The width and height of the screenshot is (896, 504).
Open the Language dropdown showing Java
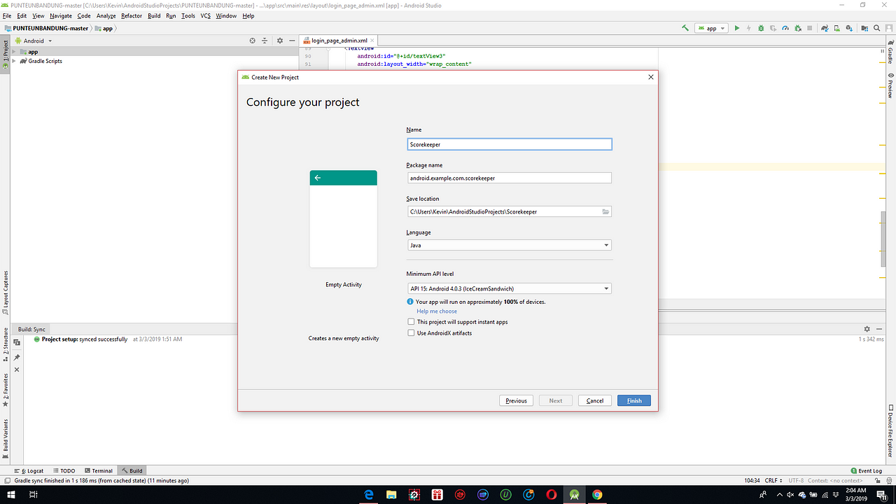tap(509, 245)
